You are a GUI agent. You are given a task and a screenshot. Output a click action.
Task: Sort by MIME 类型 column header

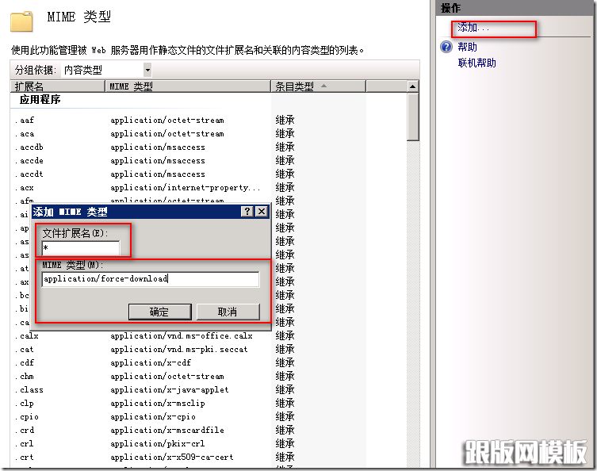(x=188, y=86)
